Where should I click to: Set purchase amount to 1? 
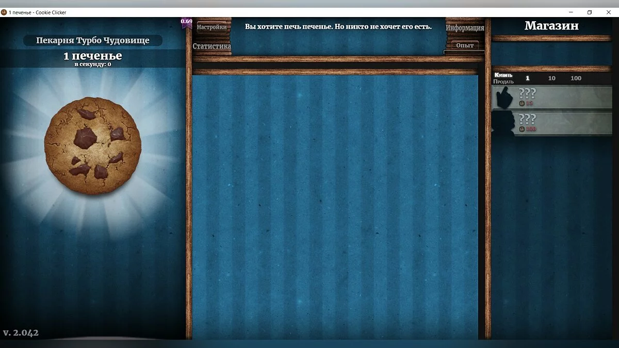(527, 78)
